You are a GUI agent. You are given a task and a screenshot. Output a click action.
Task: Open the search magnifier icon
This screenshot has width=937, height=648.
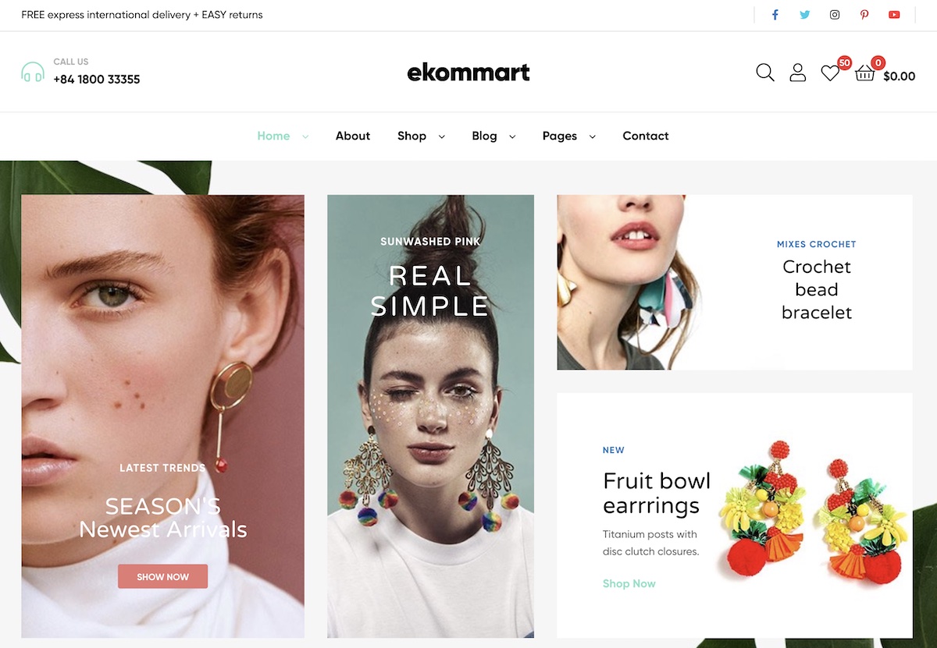(765, 73)
